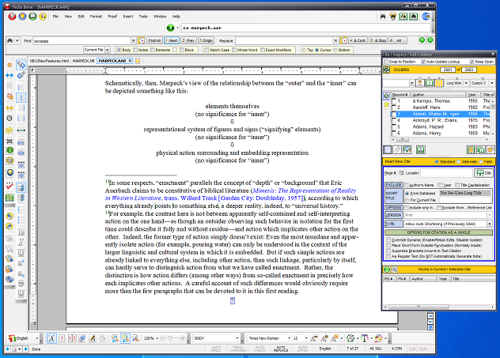
Task: Expand the Allow Auto Shortening type dropdown
Action: [488, 224]
